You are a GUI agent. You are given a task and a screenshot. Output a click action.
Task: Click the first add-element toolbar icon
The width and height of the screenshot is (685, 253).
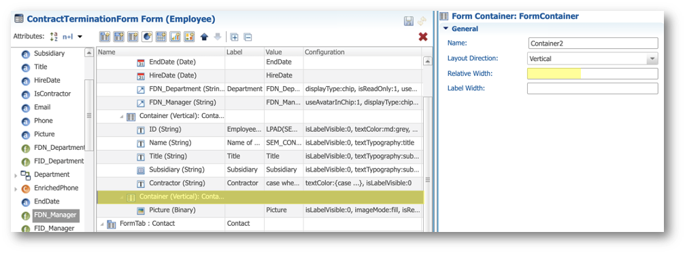[105, 37]
